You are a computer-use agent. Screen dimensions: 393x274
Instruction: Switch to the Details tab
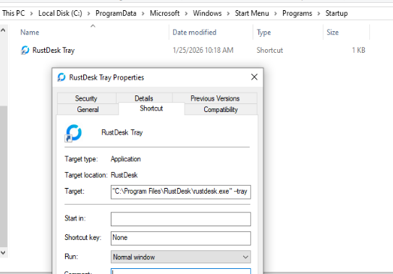(x=144, y=98)
